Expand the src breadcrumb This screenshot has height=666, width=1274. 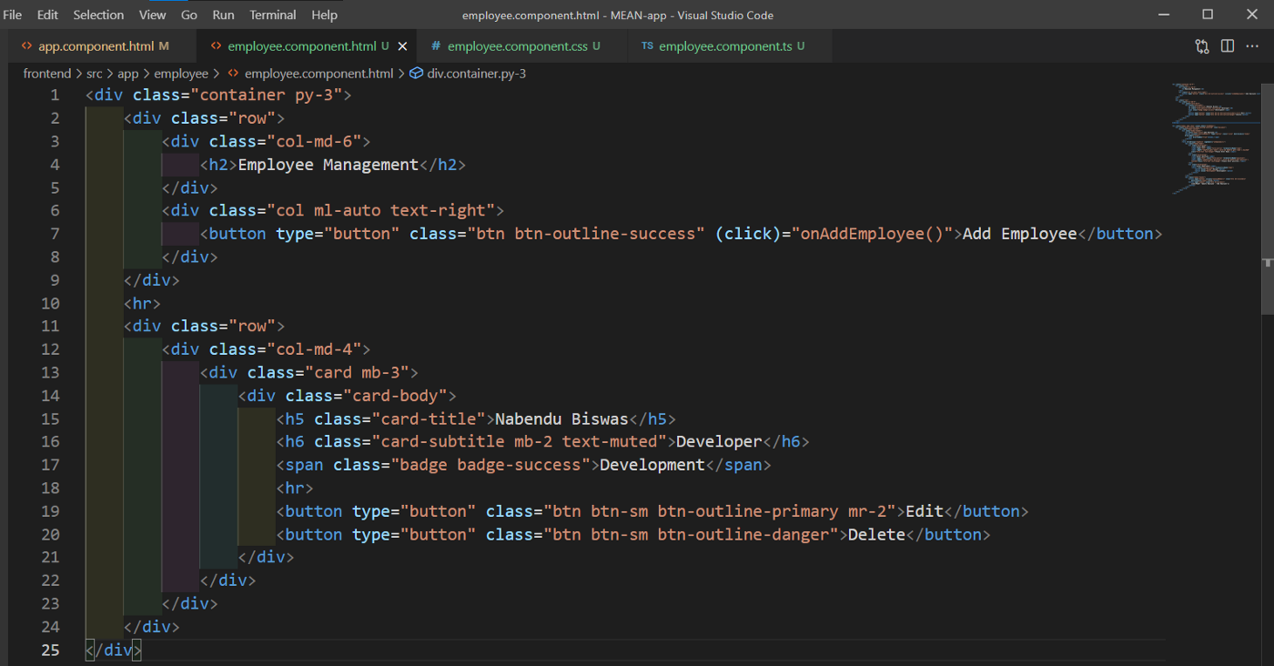click(95, 74)
